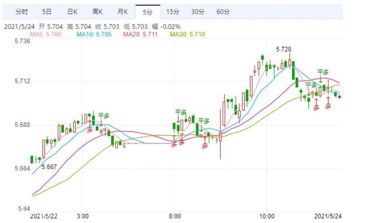Image resolution: width=366 pixels, height=223 pixels.
Task: Click the 2021/5/22 start date on axis
Action: [44, 216]
